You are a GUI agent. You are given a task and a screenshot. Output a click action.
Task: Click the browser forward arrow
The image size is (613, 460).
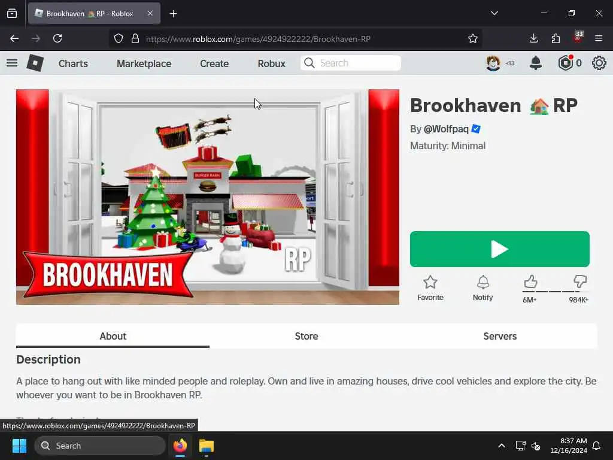[x=36, y=38]
